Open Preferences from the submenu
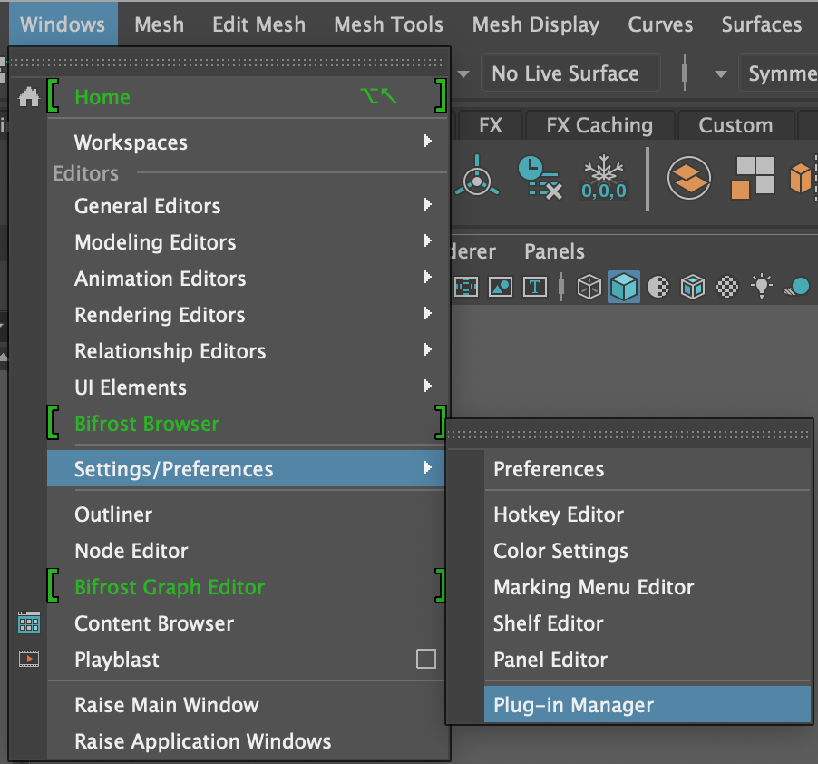The width and height of the screenshot is (818, 764). point(648,468)
